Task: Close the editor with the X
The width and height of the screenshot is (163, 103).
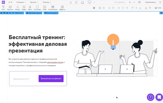Action: tap(160, 2)
